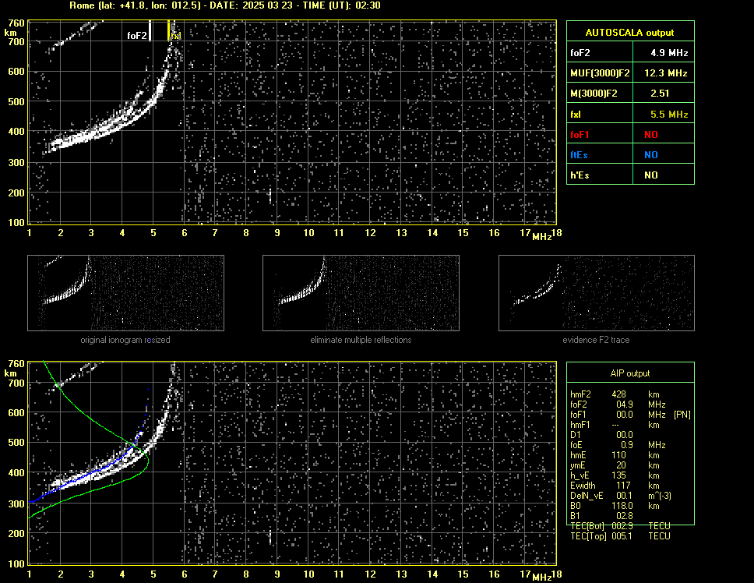Select the TEC[Top] 005.1 TECU row
The width and height of the screenshot is (754, 583).
[x=620, y=536]
